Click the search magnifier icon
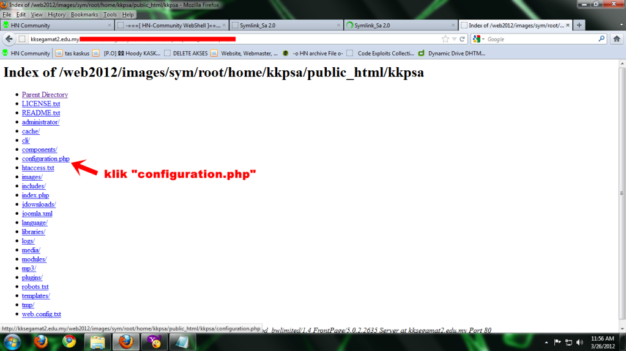Viewport: 626px width, 351px height. click(601, 39)
